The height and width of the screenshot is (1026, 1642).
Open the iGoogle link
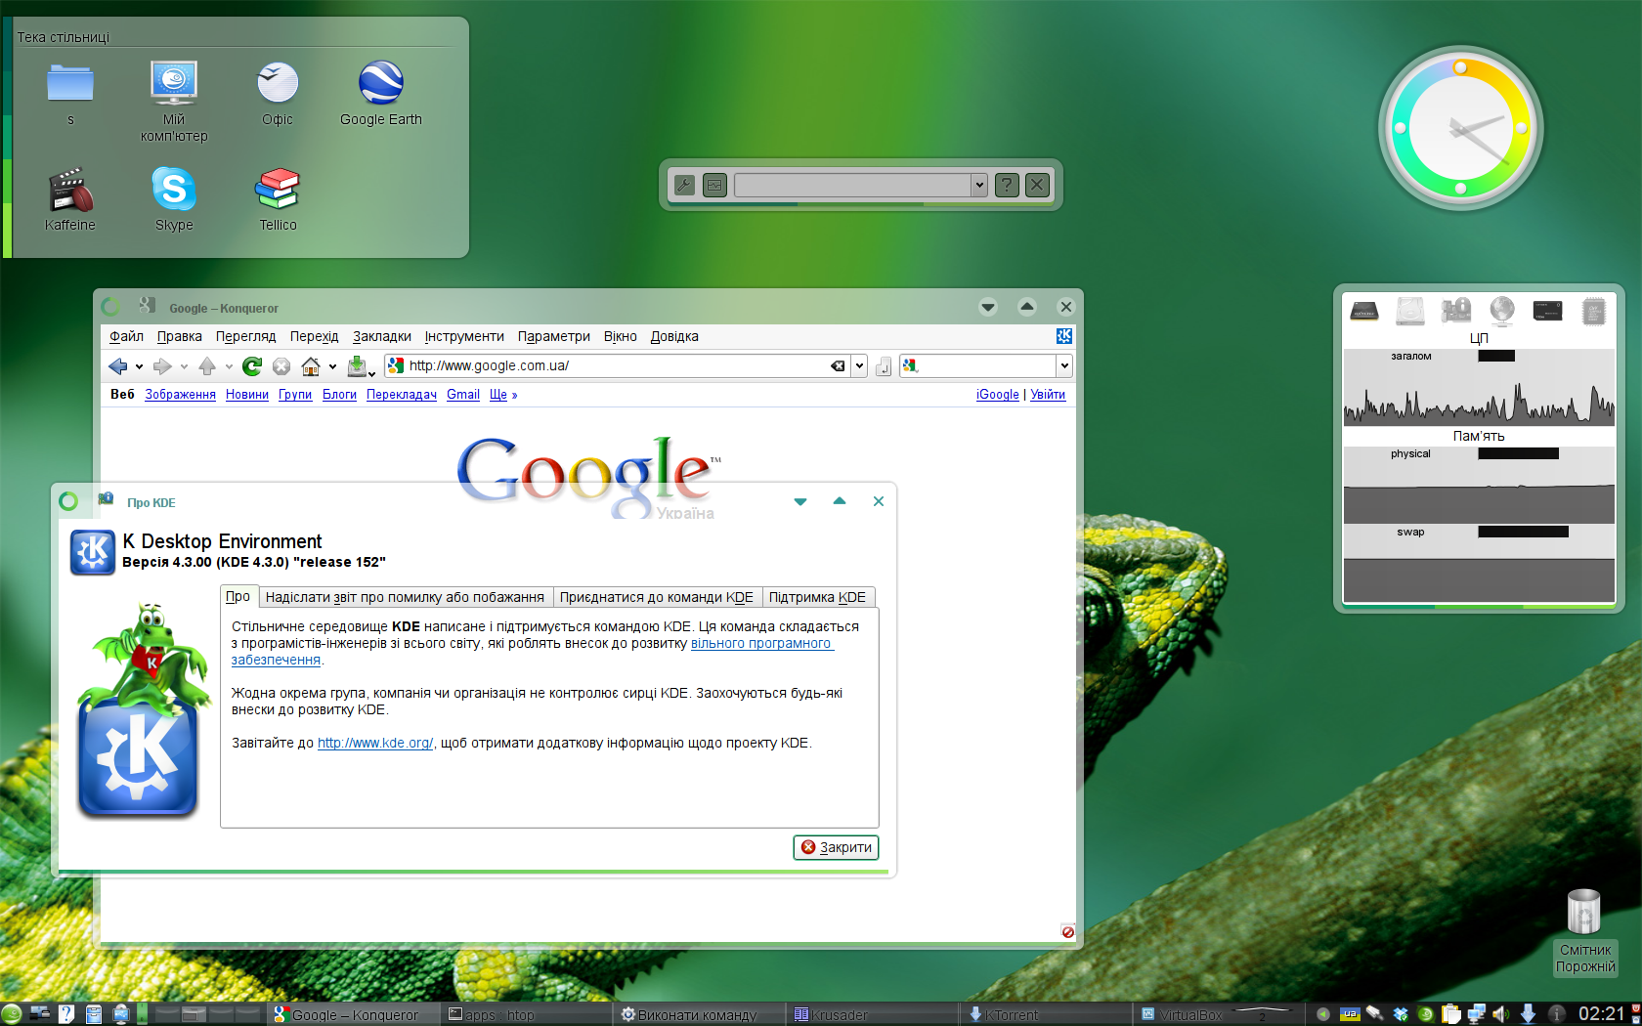pyautogui.click(x=997, y=395)
